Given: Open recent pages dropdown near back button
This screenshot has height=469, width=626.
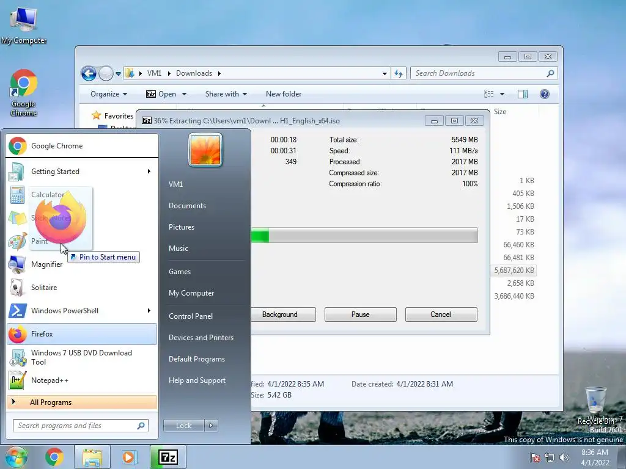Looking at the screenshot, I should coord(118,74).
